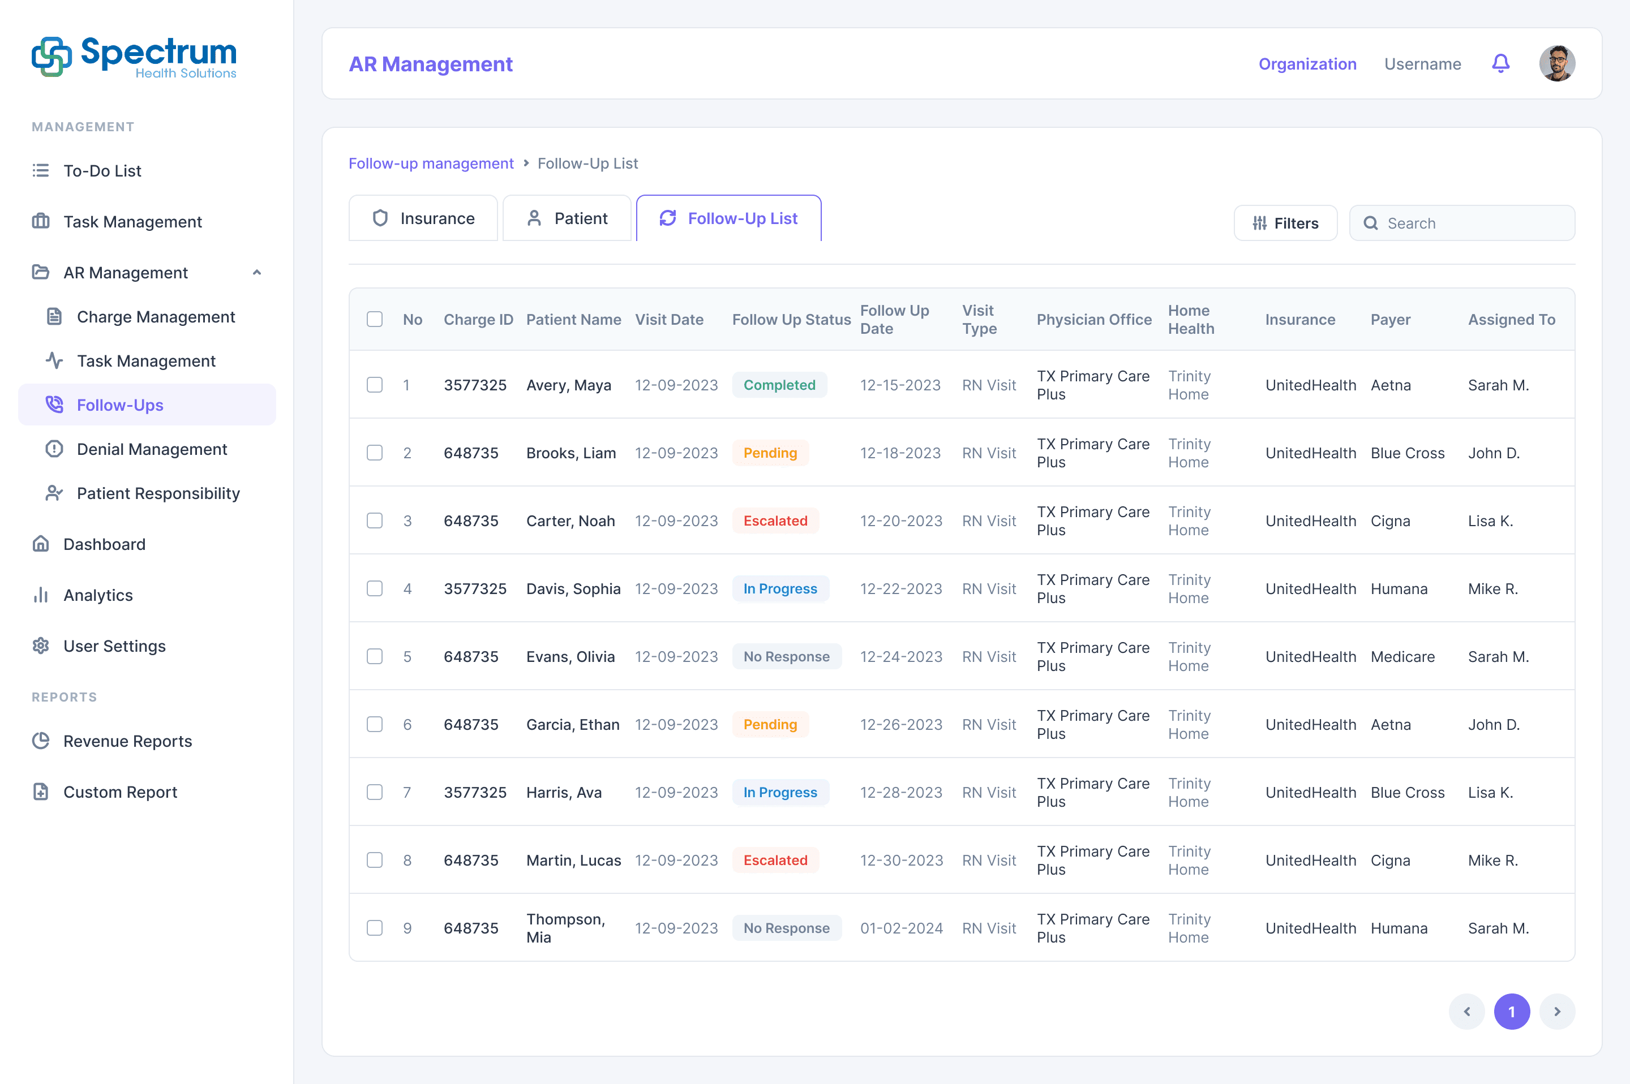This screenshot has height=1084, width=1630.
Task: Click the notification bell icon
Action: (1500, 63)
